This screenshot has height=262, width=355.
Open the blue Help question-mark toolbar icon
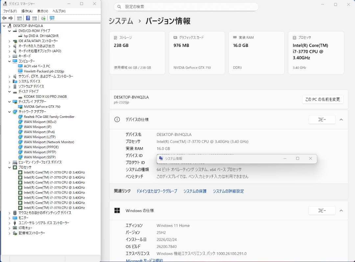point(28,18)
